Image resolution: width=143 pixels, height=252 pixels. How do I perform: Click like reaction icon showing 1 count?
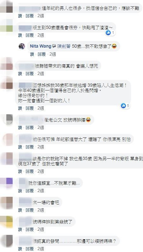coord(108,33)
